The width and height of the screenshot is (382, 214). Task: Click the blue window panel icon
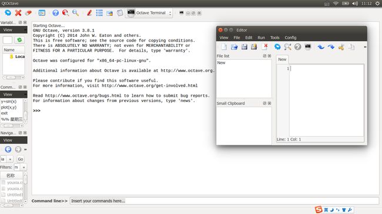pos(42,13)
